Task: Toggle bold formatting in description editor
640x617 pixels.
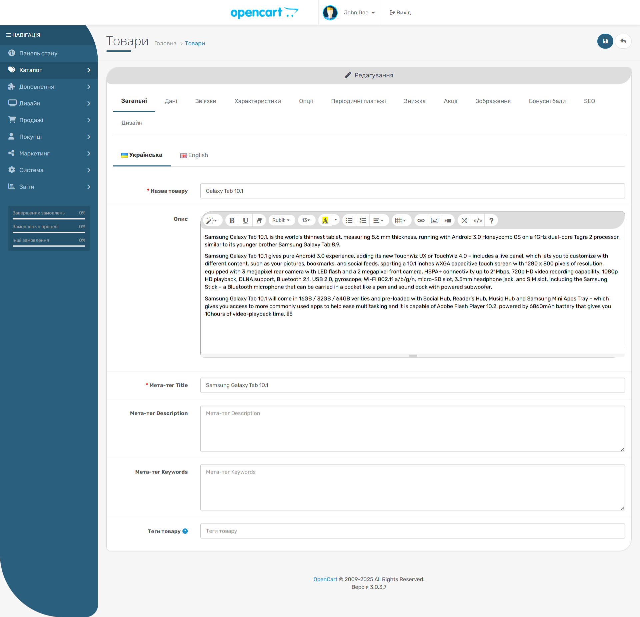Action: click(x=232, y=220)
